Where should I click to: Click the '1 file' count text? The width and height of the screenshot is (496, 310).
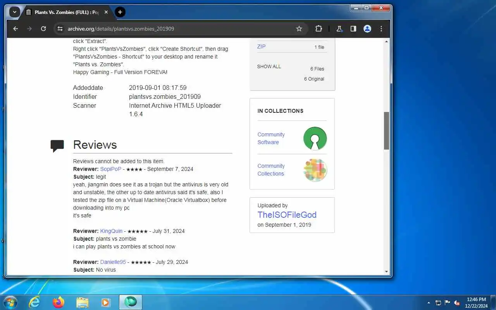(319, 47)
